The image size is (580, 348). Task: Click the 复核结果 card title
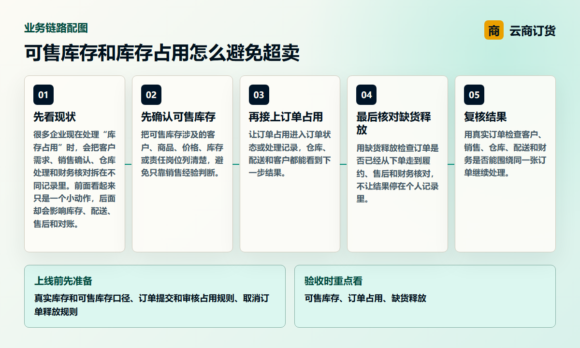[485, 117]
